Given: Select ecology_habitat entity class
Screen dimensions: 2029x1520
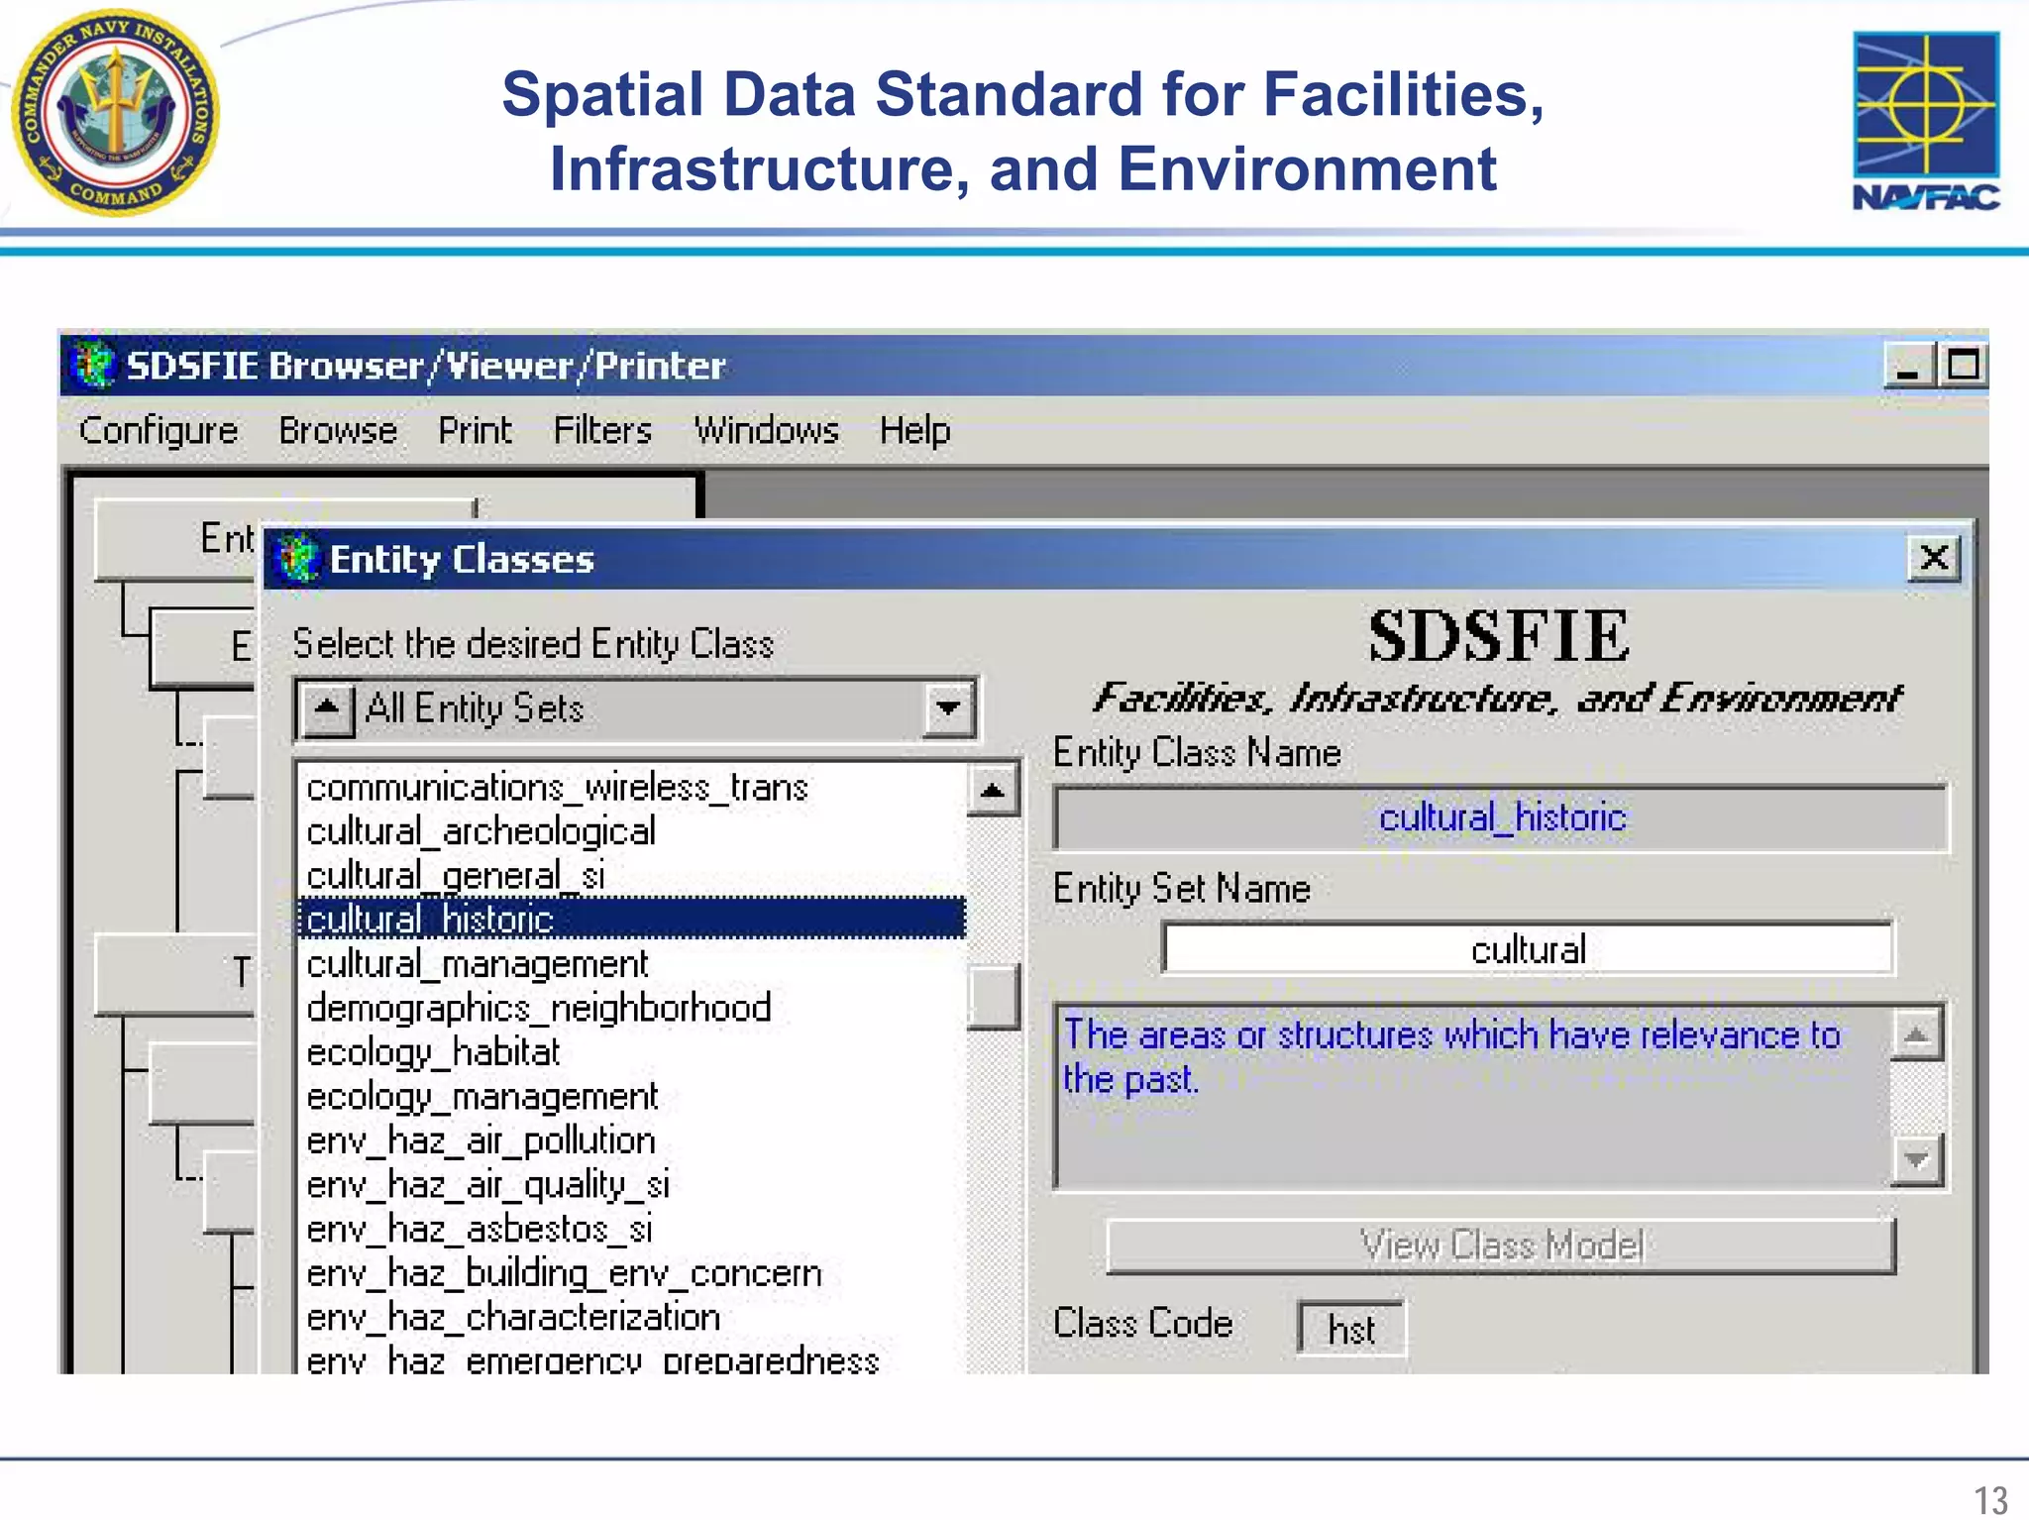Looking at the screenshot, I should point(631,1052).
